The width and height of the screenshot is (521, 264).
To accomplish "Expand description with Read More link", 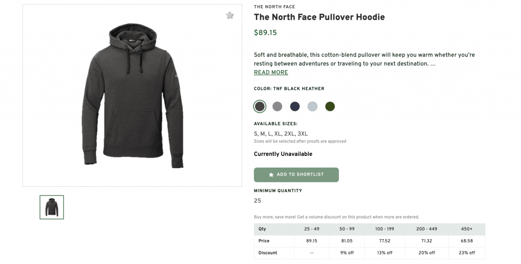I will [271, 73].
